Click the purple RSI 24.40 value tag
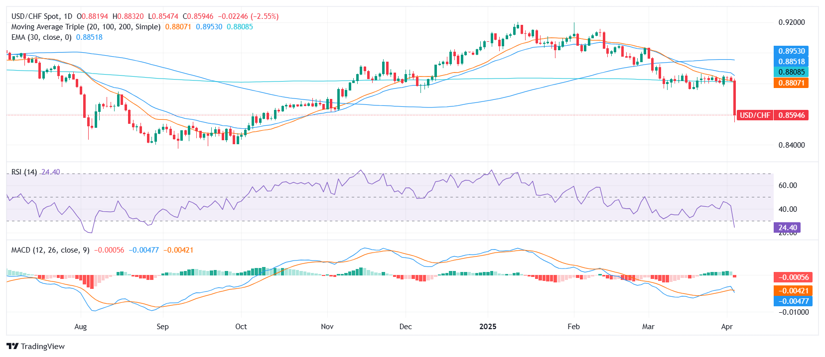This screenshot has width=825, height=357. tap(787, 228)
